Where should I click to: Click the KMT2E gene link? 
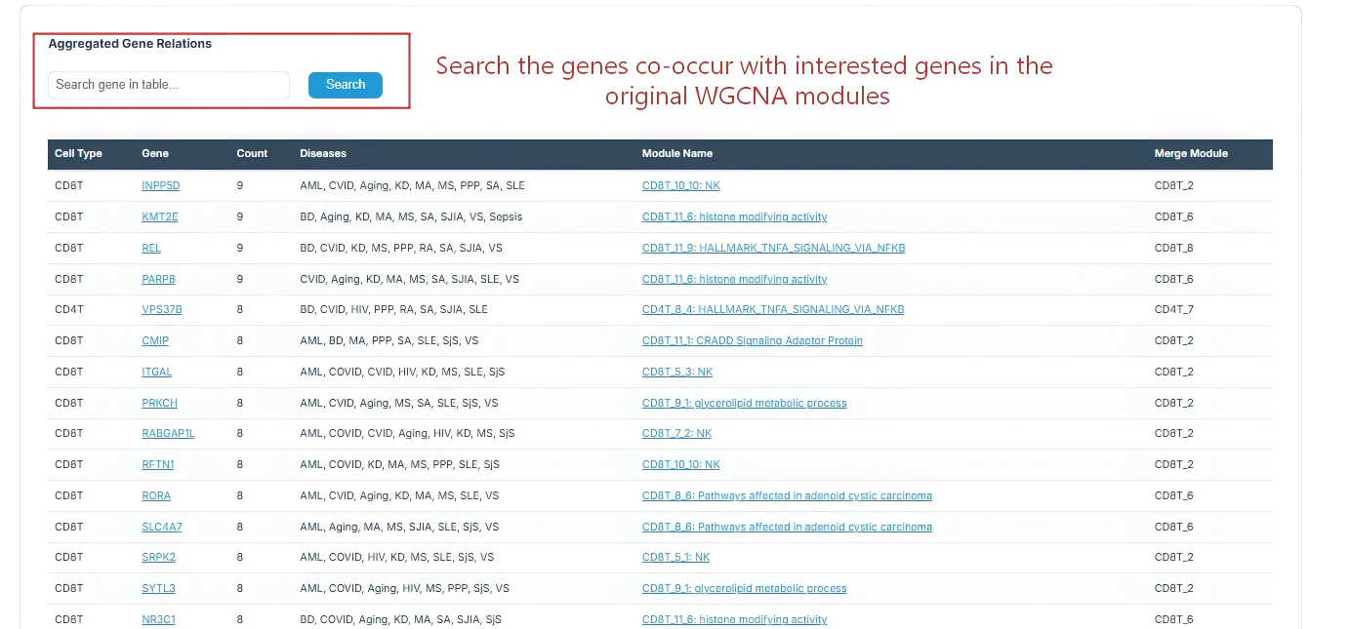pos(159,216)
